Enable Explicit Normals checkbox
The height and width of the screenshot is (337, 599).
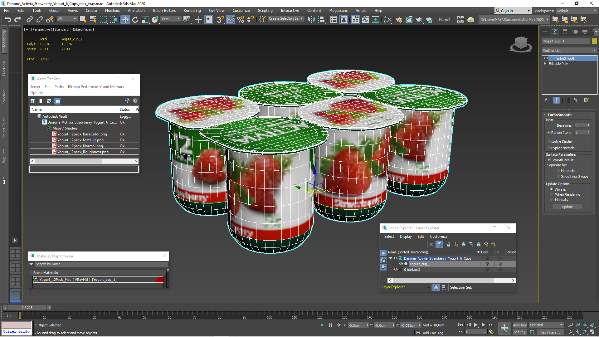coord(549,148)
